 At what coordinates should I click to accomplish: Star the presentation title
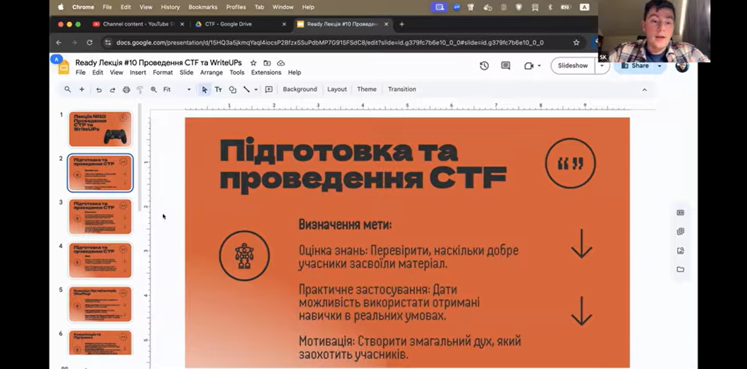click(253, 63)
